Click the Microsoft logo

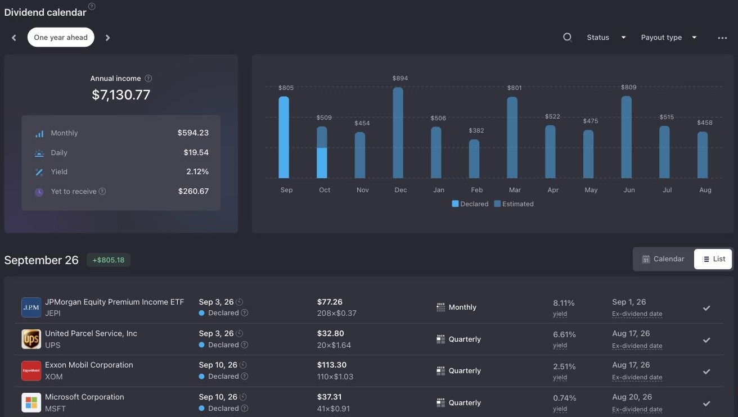pos(31,403)
